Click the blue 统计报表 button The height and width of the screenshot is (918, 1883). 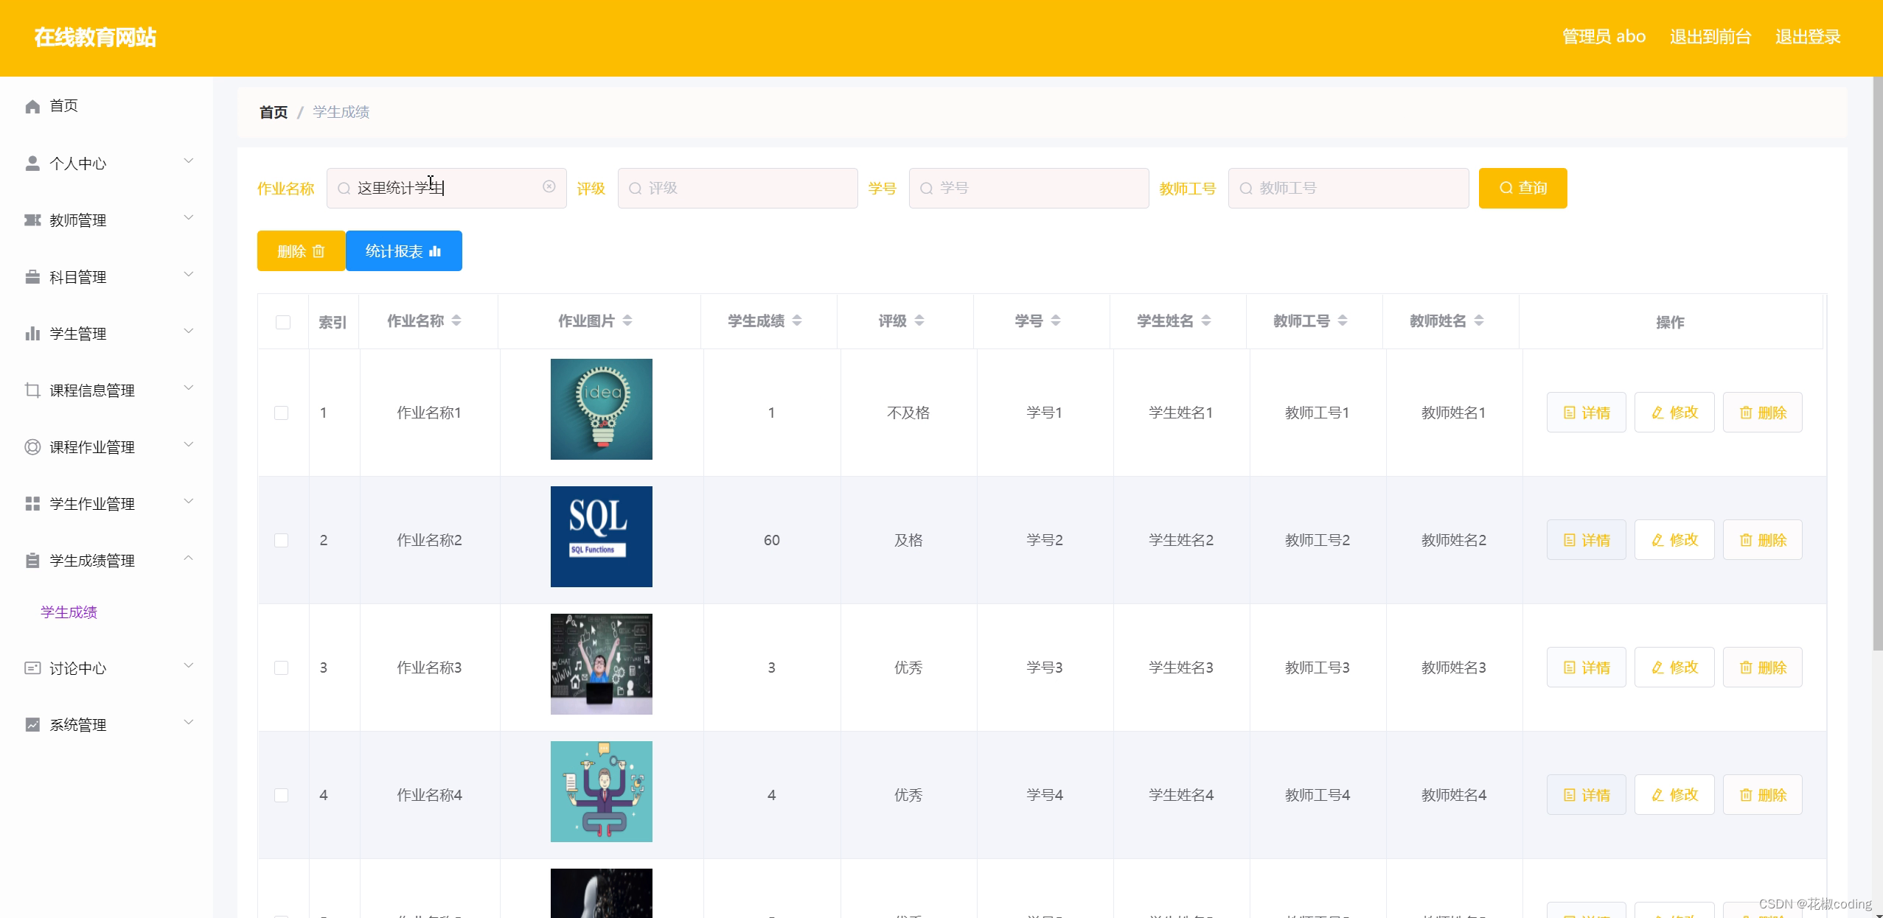[x=403, y=251]
